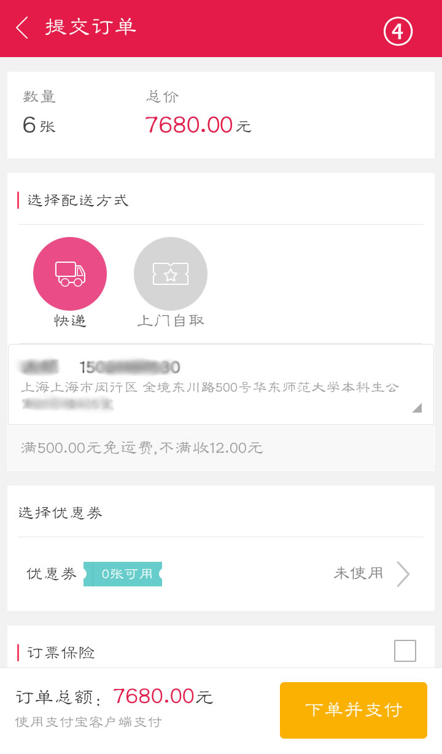
Task: Tap the 未使用 coupon status text
Action: 359,573
